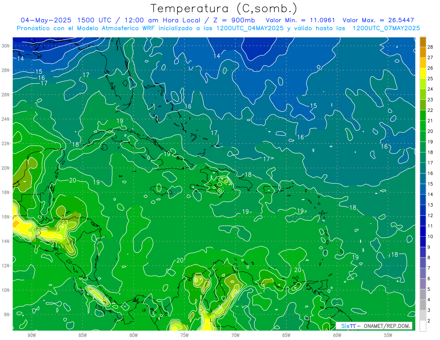Click the 16N latitude axis label
The height and width of the screenshot is (340, 440).
6,217
